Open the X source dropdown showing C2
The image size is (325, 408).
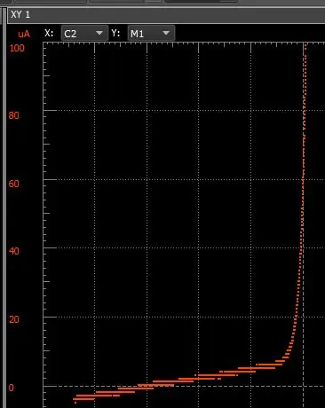(84, 33)
